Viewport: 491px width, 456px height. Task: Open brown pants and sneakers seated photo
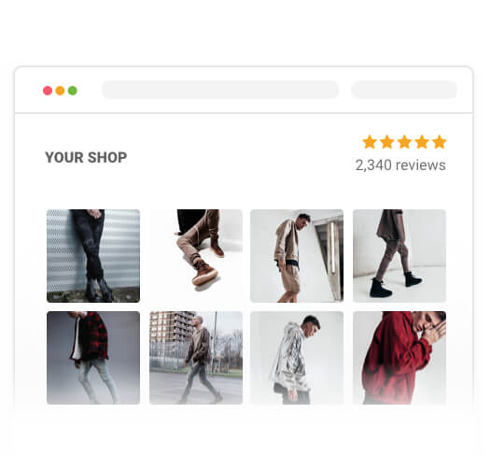coord(196,256)
